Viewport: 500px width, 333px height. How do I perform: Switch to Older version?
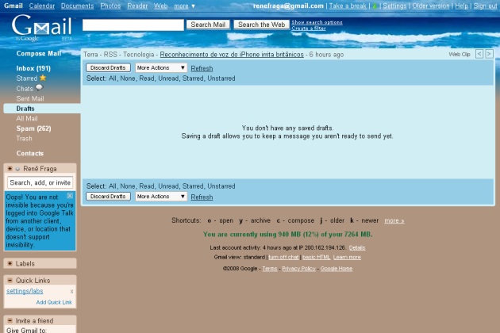coord(430,6)
